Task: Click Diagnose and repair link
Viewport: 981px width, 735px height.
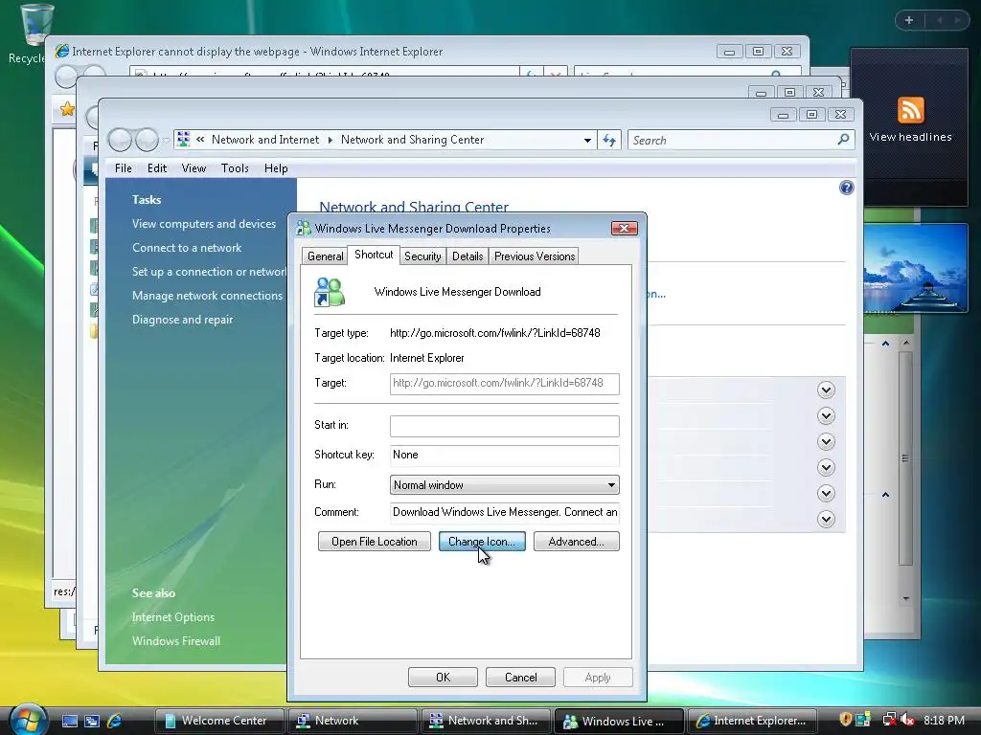Action: pos(182,320)
